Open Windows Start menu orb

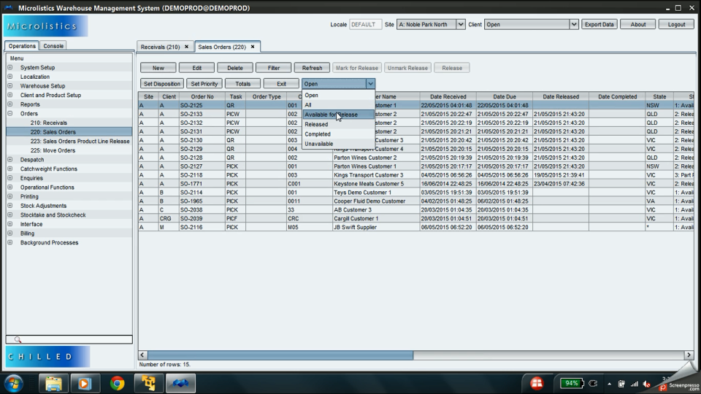(13, 383)
